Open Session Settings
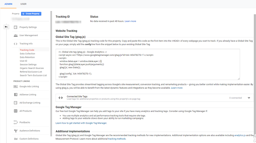The image size is (256, 143). [x=28, y=64]
